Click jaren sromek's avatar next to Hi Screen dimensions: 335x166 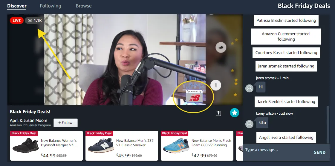coord(249,88)
